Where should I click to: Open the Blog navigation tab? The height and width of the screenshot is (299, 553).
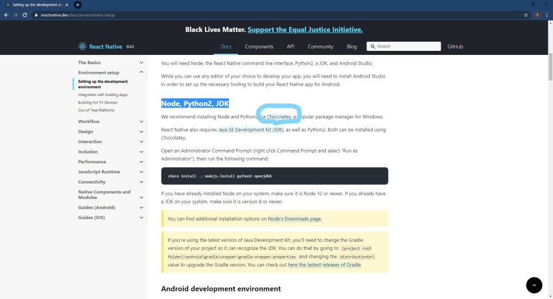(x=351, y=46)
